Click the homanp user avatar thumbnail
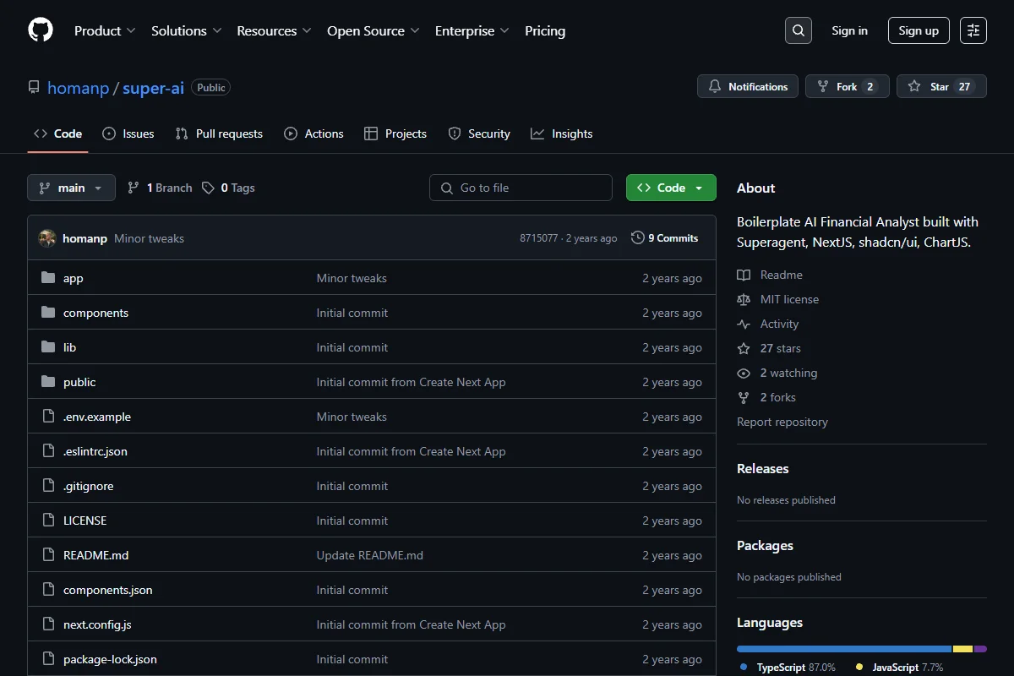1014x676 pixels. tap(47, 238)
